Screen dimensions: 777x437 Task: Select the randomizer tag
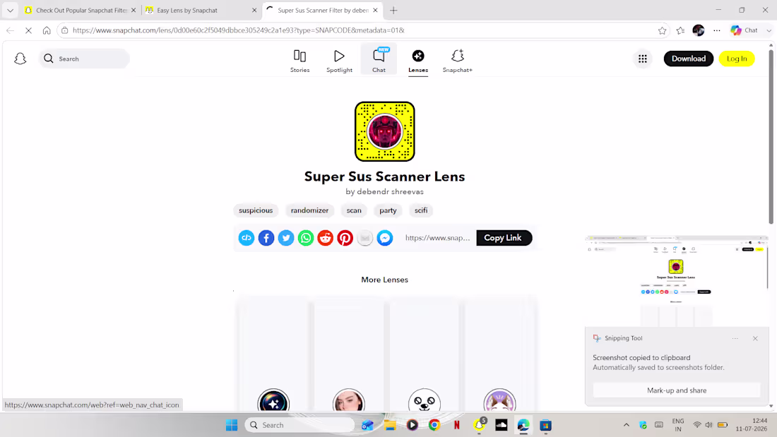tap(309, 210)
